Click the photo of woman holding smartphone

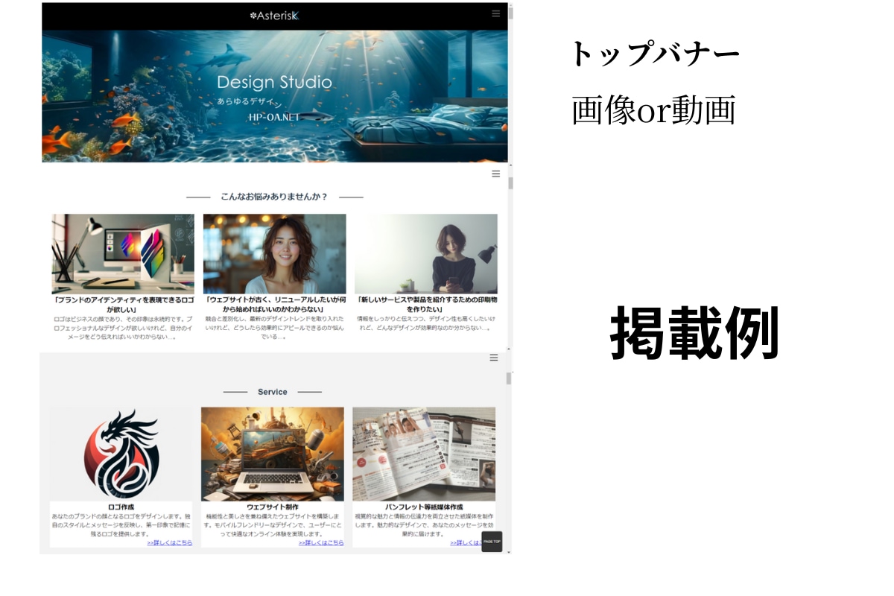click(426, 254)
